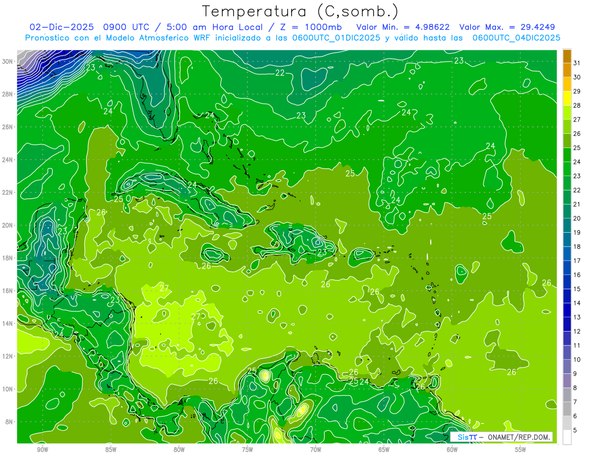Click the "24N" latitude axis label
The image size is (590, 456).
point(7,160)
